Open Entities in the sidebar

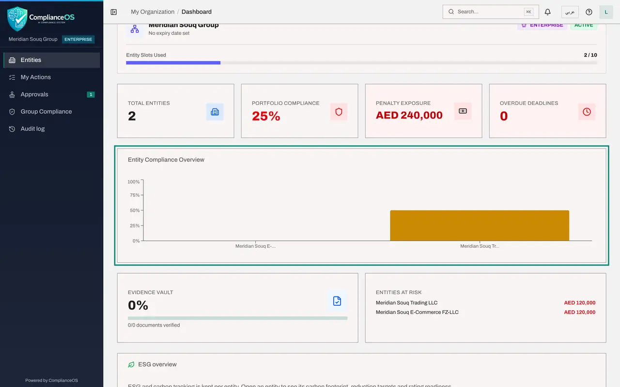51,60
